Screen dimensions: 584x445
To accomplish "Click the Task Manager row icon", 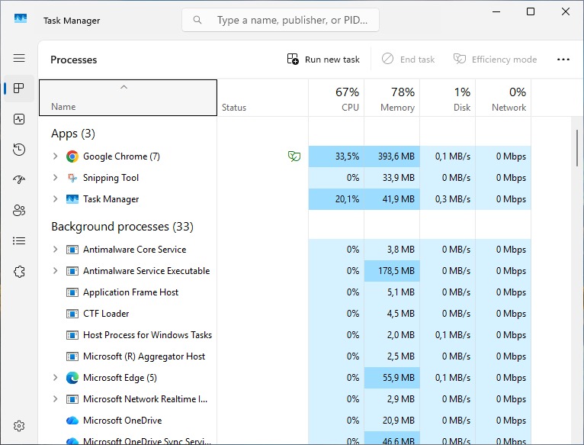I will click(72, 199).
